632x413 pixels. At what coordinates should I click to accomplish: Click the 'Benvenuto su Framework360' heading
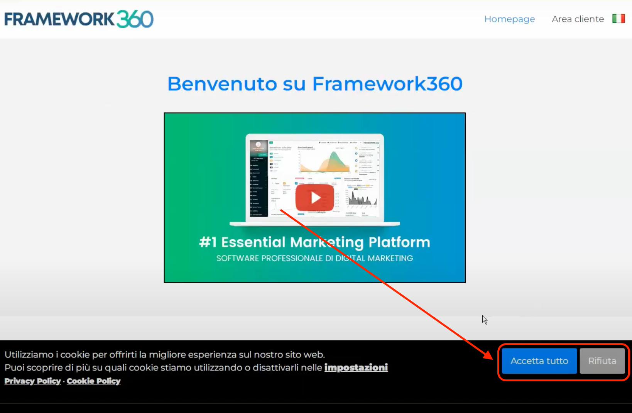(315, 83)
